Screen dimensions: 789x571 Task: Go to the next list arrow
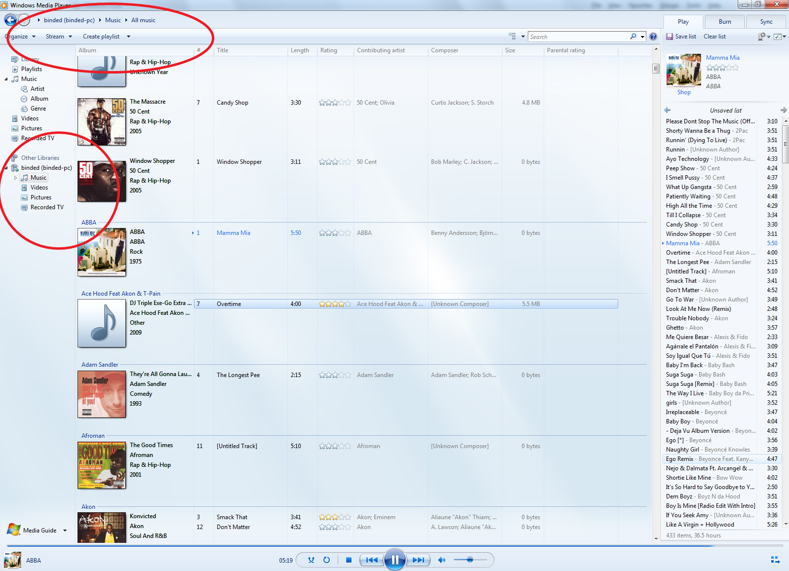783,110
